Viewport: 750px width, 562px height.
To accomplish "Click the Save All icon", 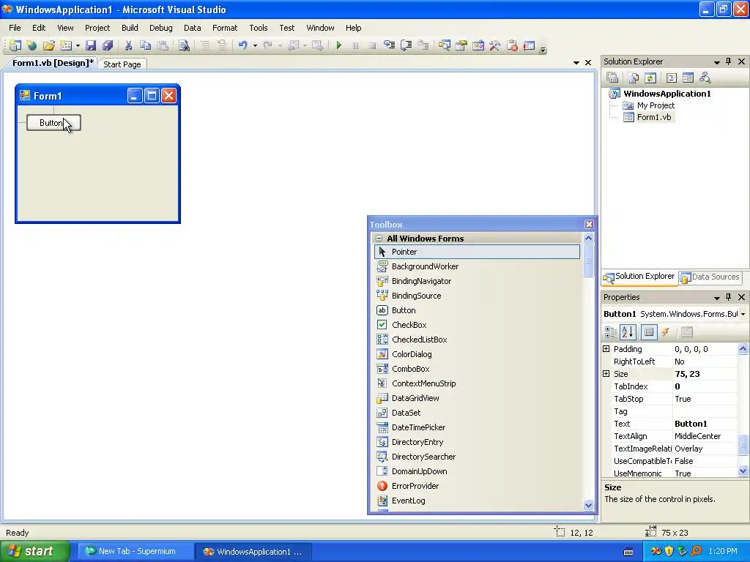I will 108,45.
